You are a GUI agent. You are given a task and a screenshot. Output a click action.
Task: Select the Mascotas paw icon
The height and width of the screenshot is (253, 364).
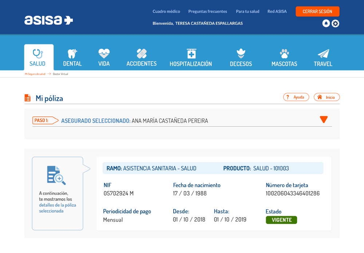tap(284, 54)
